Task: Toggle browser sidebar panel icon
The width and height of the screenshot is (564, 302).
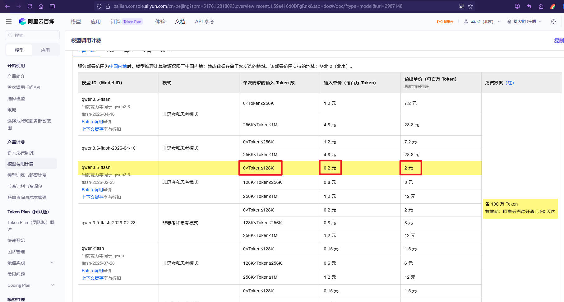Action: pyautogui.click(x=52, y=6)
